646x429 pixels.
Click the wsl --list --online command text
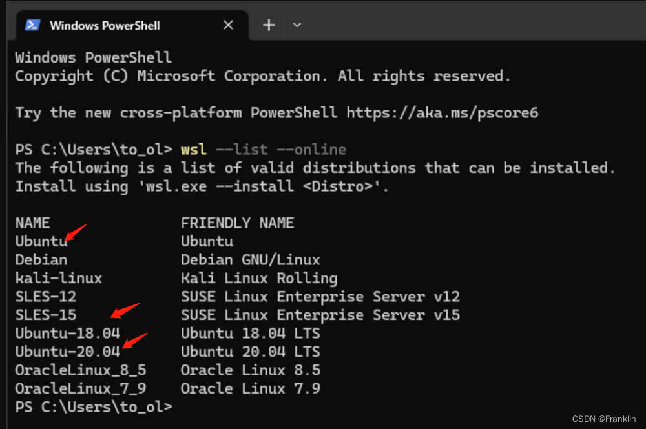[264, 149]
